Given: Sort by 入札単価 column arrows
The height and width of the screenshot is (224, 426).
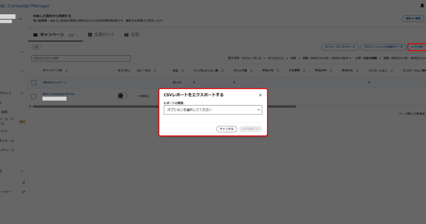Looking at the screenshot, I should tap(304, 70).
